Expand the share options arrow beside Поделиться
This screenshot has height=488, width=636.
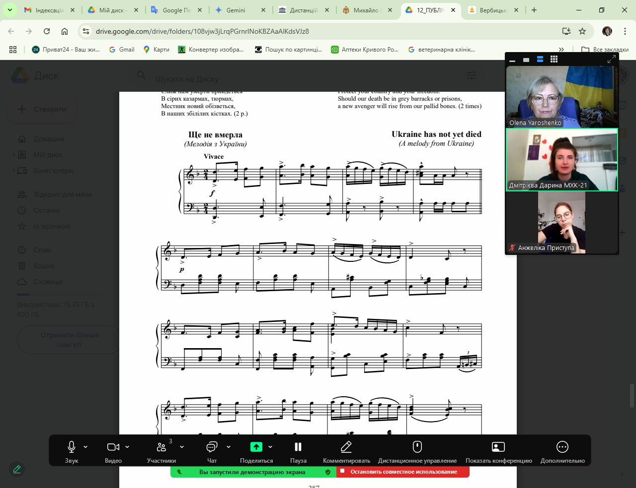270,447
